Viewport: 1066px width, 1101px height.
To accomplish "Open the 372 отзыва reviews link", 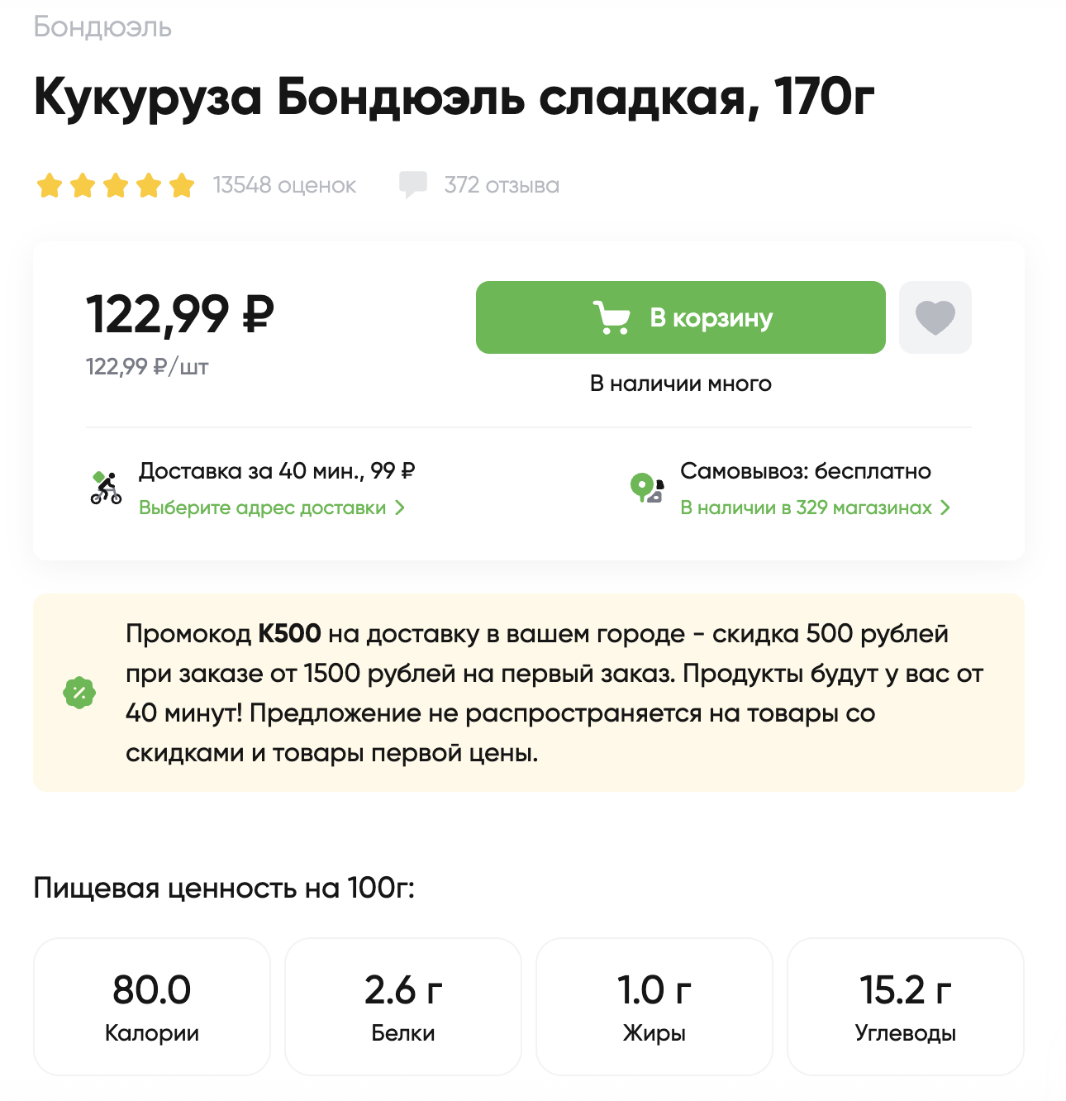I will [x=501, y=185].
